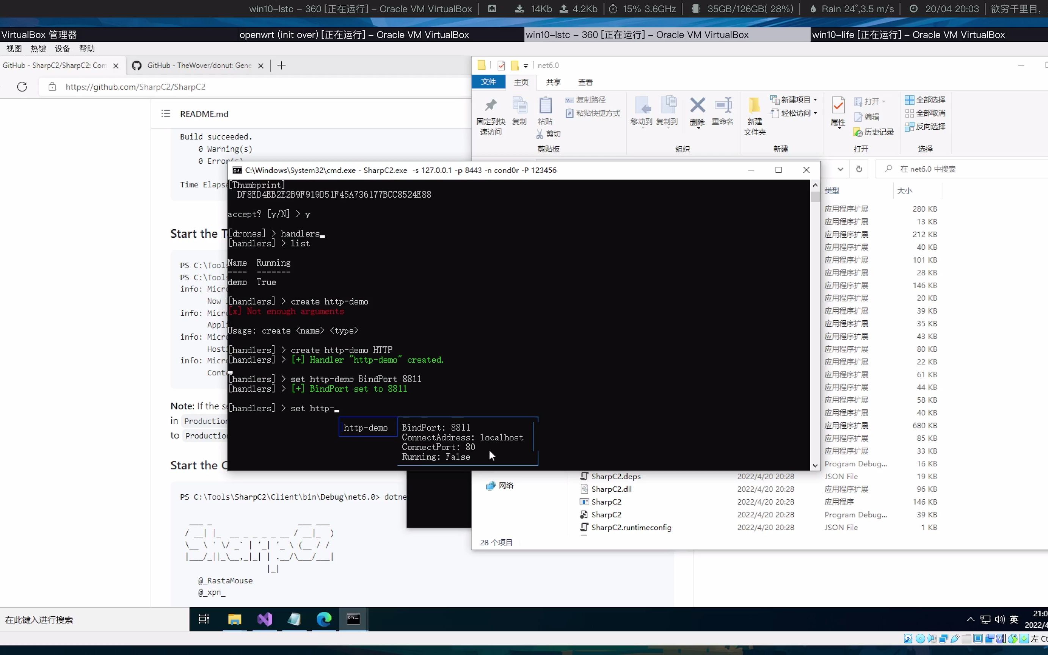Click the browser address bar URL
Screen dimensions: 1048x655
136,87
